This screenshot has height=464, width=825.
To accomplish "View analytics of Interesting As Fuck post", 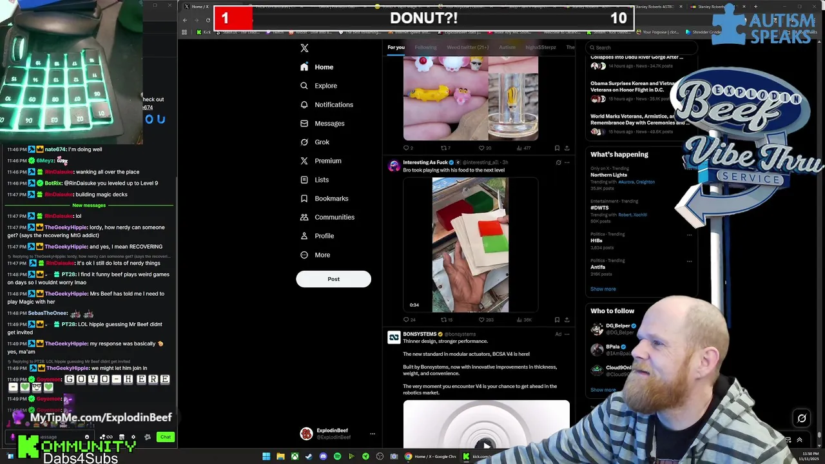I will (x=523, y=320).
